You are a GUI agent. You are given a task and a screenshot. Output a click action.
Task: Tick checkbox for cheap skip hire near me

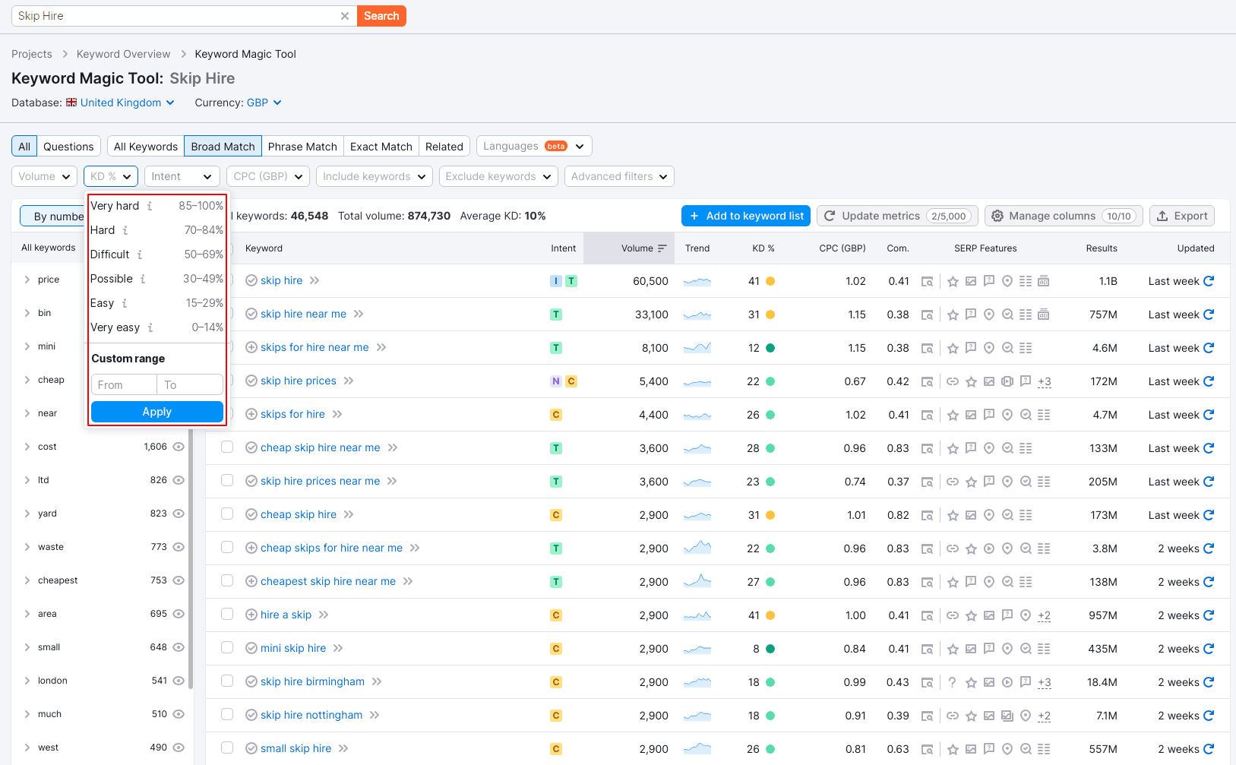tap(227, 447)
